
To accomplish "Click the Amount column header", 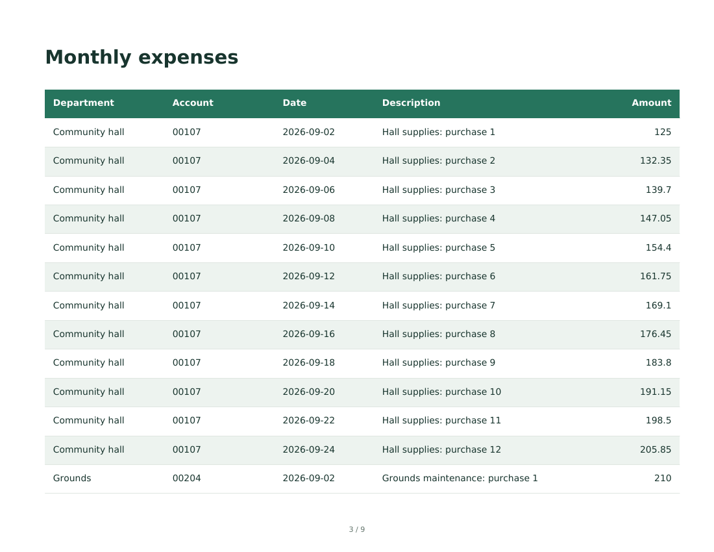I will click(651, 103).
